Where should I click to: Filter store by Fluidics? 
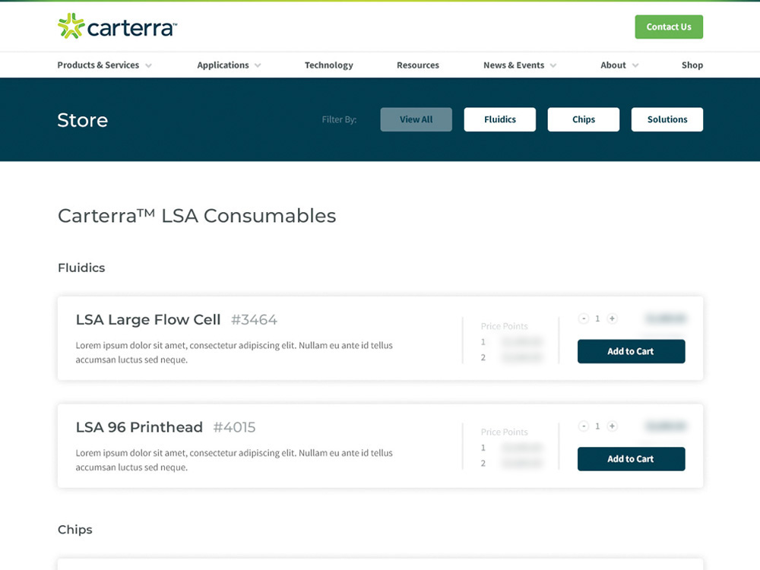[499, 119]
